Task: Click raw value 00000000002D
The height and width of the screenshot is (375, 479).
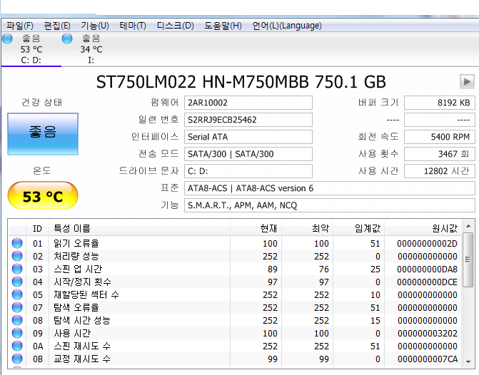Action: (427, 244)
